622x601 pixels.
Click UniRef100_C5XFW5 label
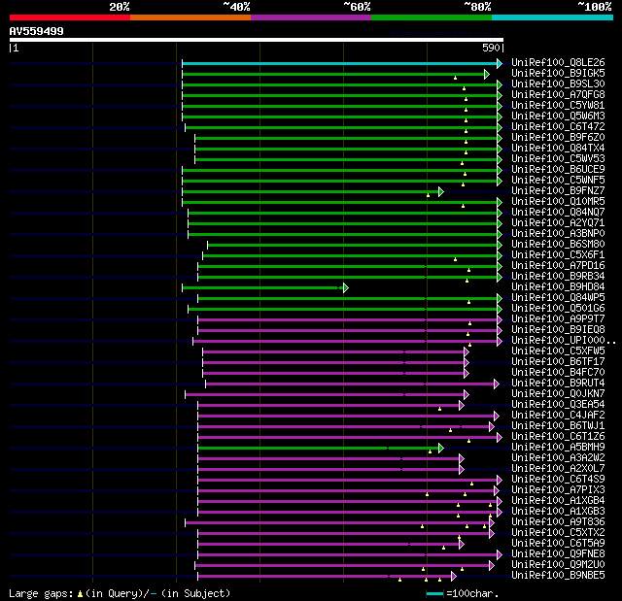click(x=558, y=351)
